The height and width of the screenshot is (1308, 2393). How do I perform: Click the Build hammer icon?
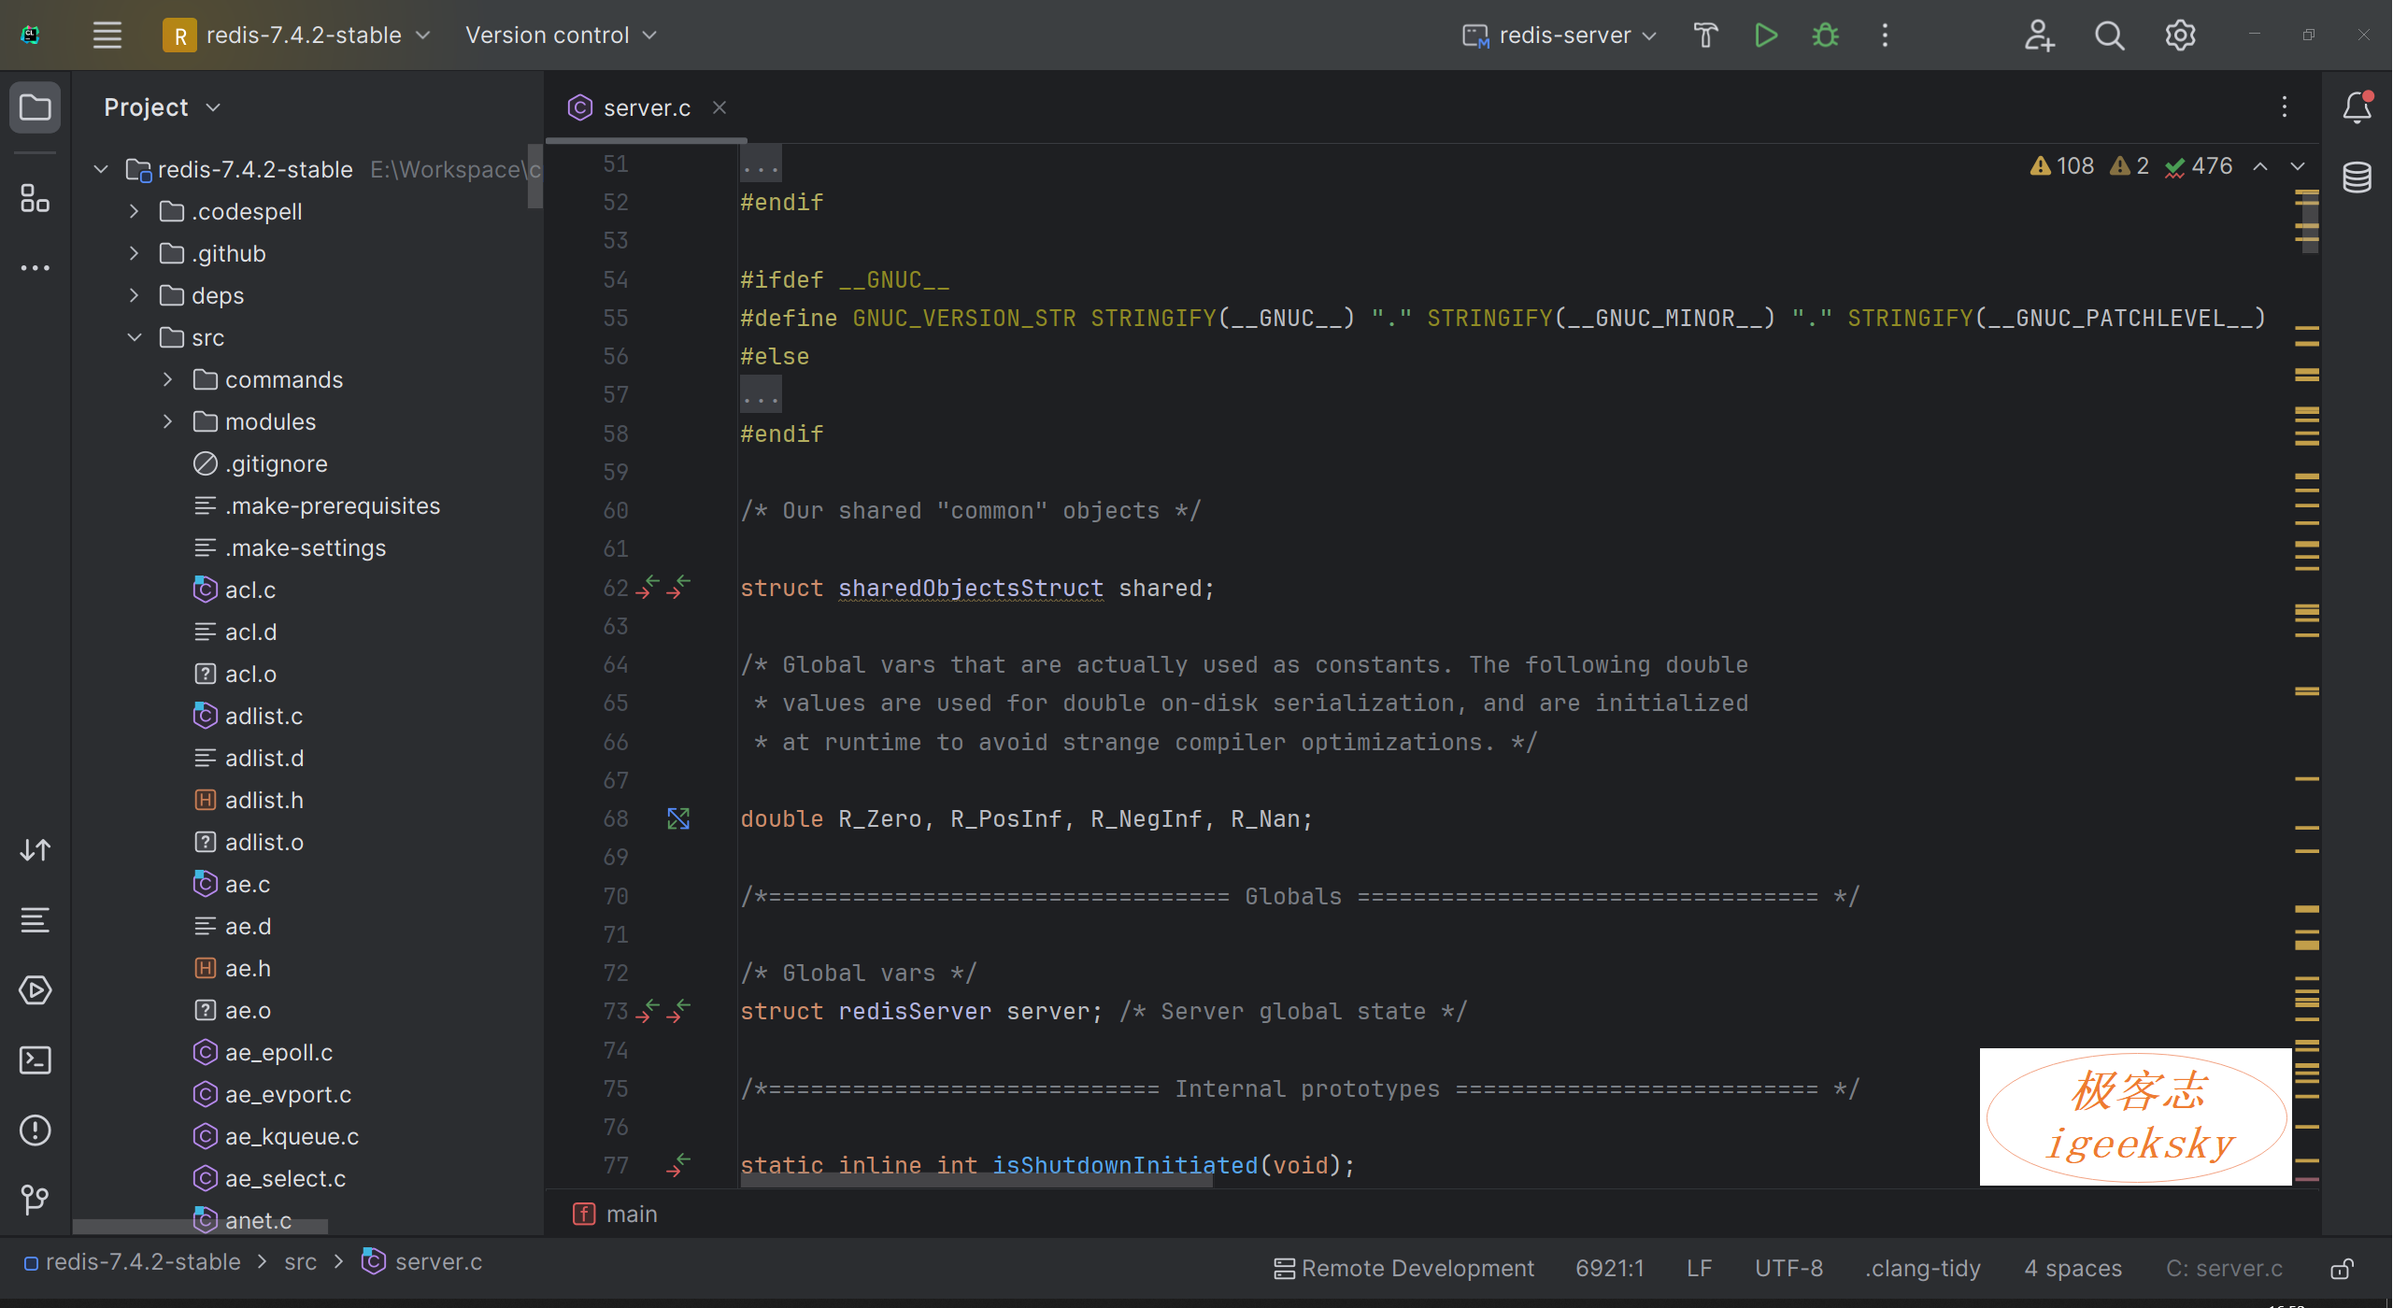1705,36
